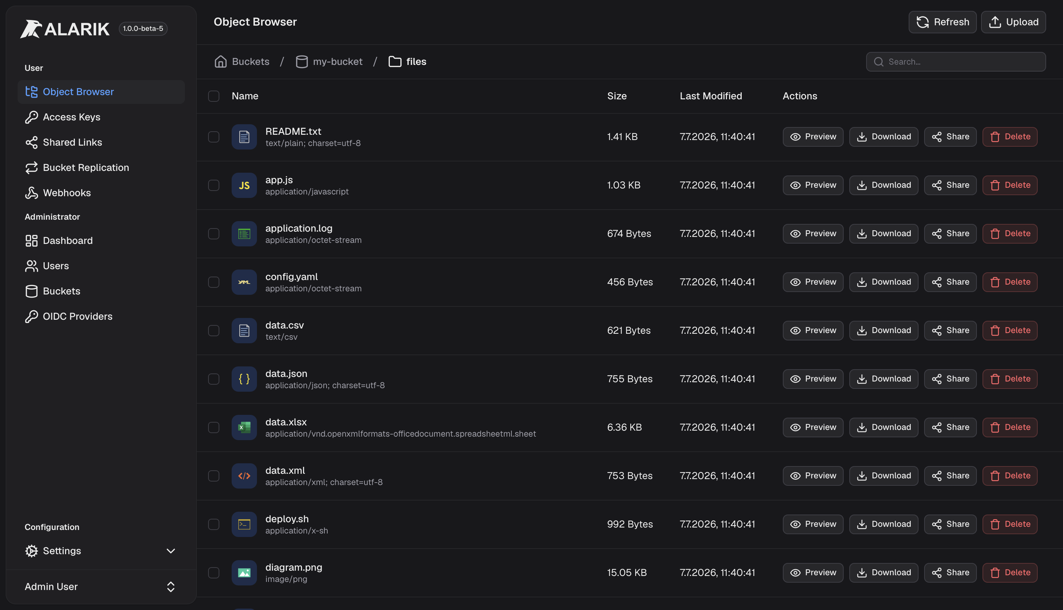Preview deploy.sh
Image resolution: width=1063 pixels, height=610 pixels.
coord(813,524)
